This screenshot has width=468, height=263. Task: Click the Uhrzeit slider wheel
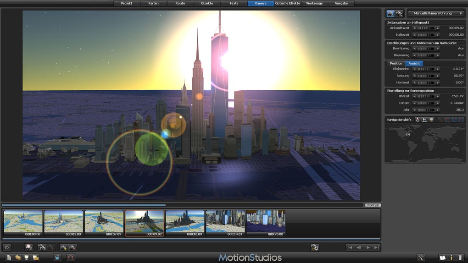click(x=426, y=97)
